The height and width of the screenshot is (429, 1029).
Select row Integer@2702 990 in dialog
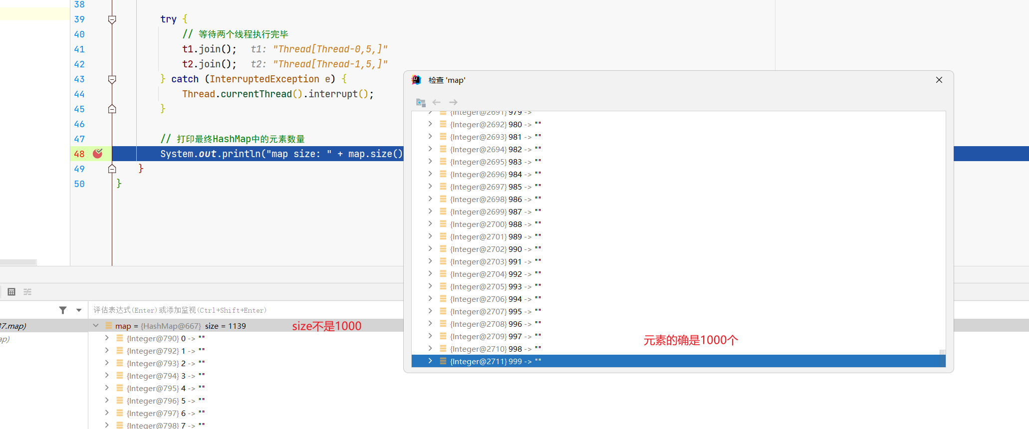click(x=676, y=249)
